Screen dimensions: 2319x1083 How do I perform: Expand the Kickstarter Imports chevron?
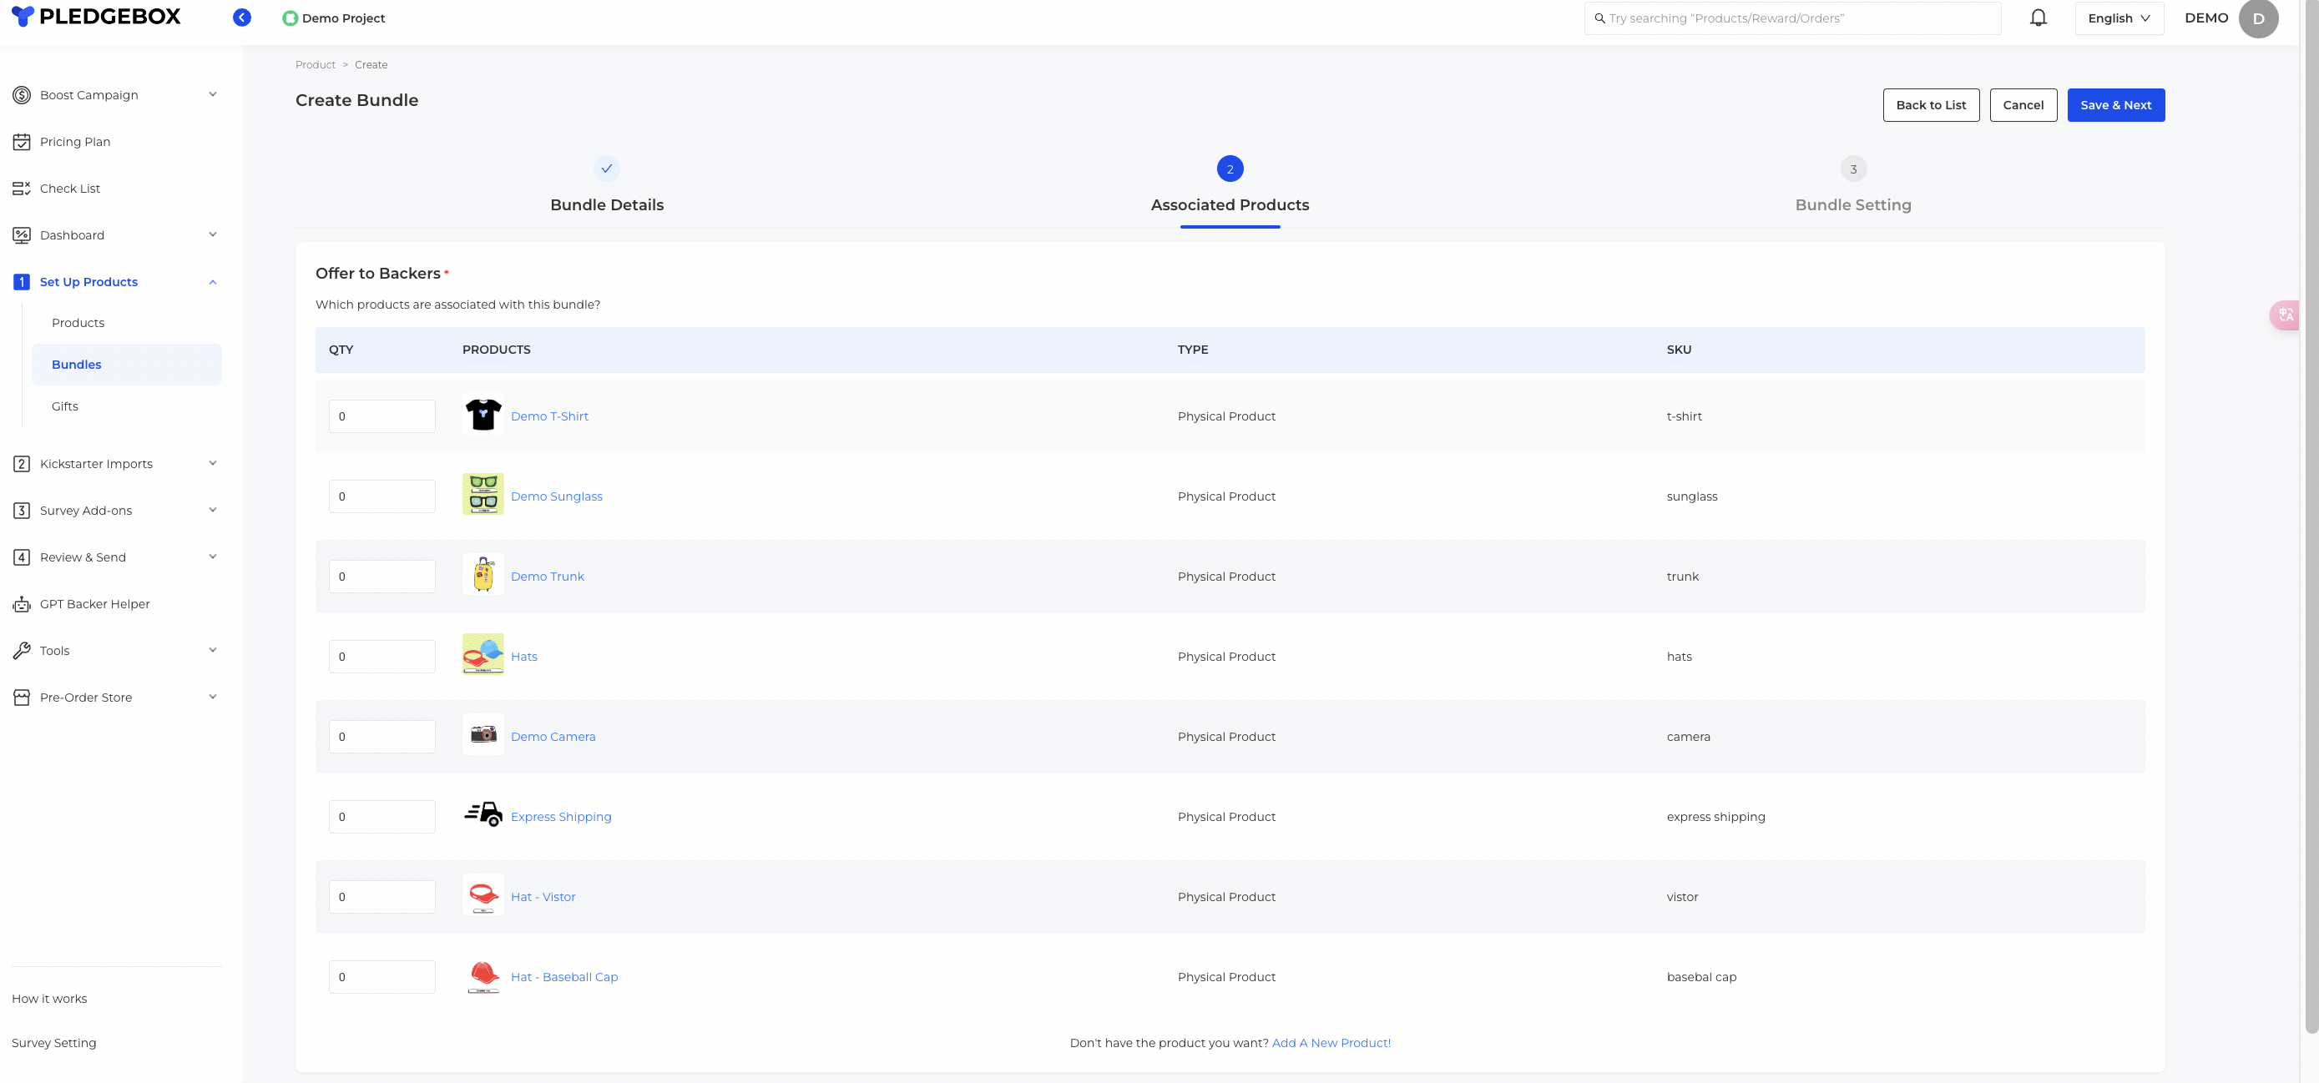click(x=213, y=463)
